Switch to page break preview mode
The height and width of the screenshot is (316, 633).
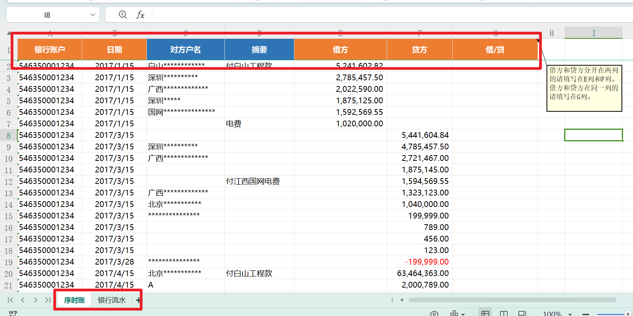tap(503, 314)
